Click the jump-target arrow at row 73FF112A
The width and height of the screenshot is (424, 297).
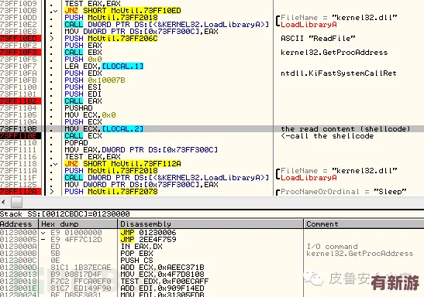point(52,192)
